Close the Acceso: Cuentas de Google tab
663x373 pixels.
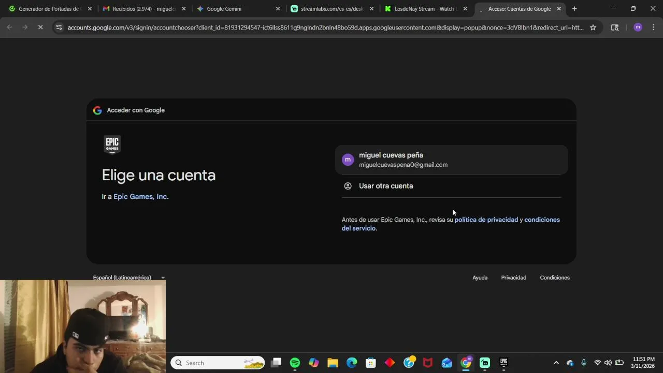(559, 9)
